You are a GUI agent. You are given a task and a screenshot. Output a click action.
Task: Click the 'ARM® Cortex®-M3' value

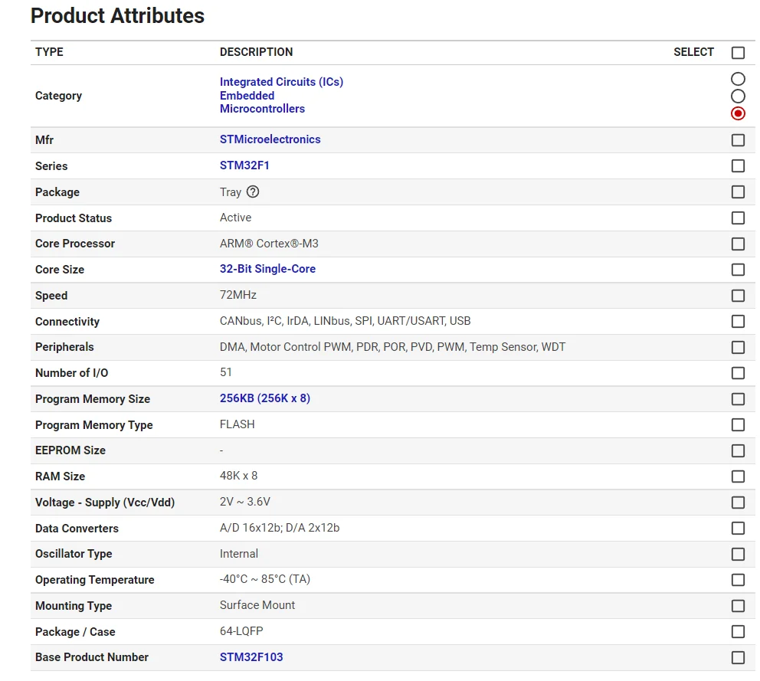pyautogui.click(x=269, y=244)
